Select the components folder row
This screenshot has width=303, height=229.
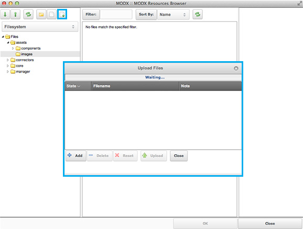point(40,49)
